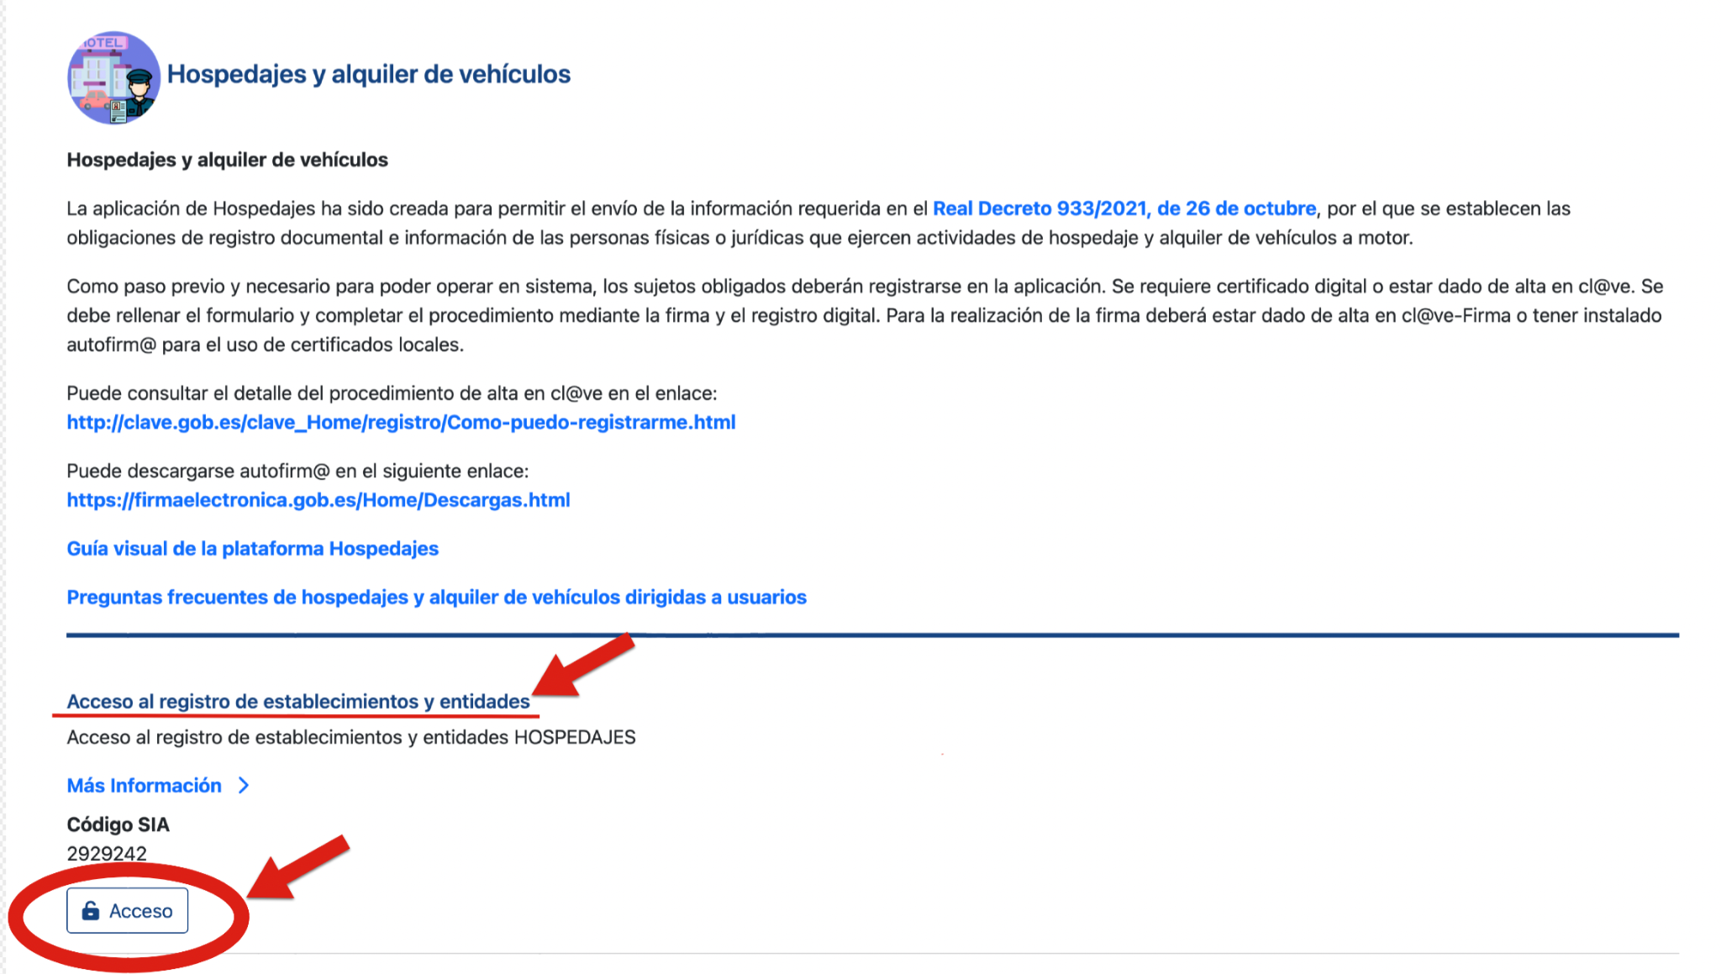Open the clave.gob.es registration help link
The width and height of the screenshot is (1721, 974).
(401, 422)
